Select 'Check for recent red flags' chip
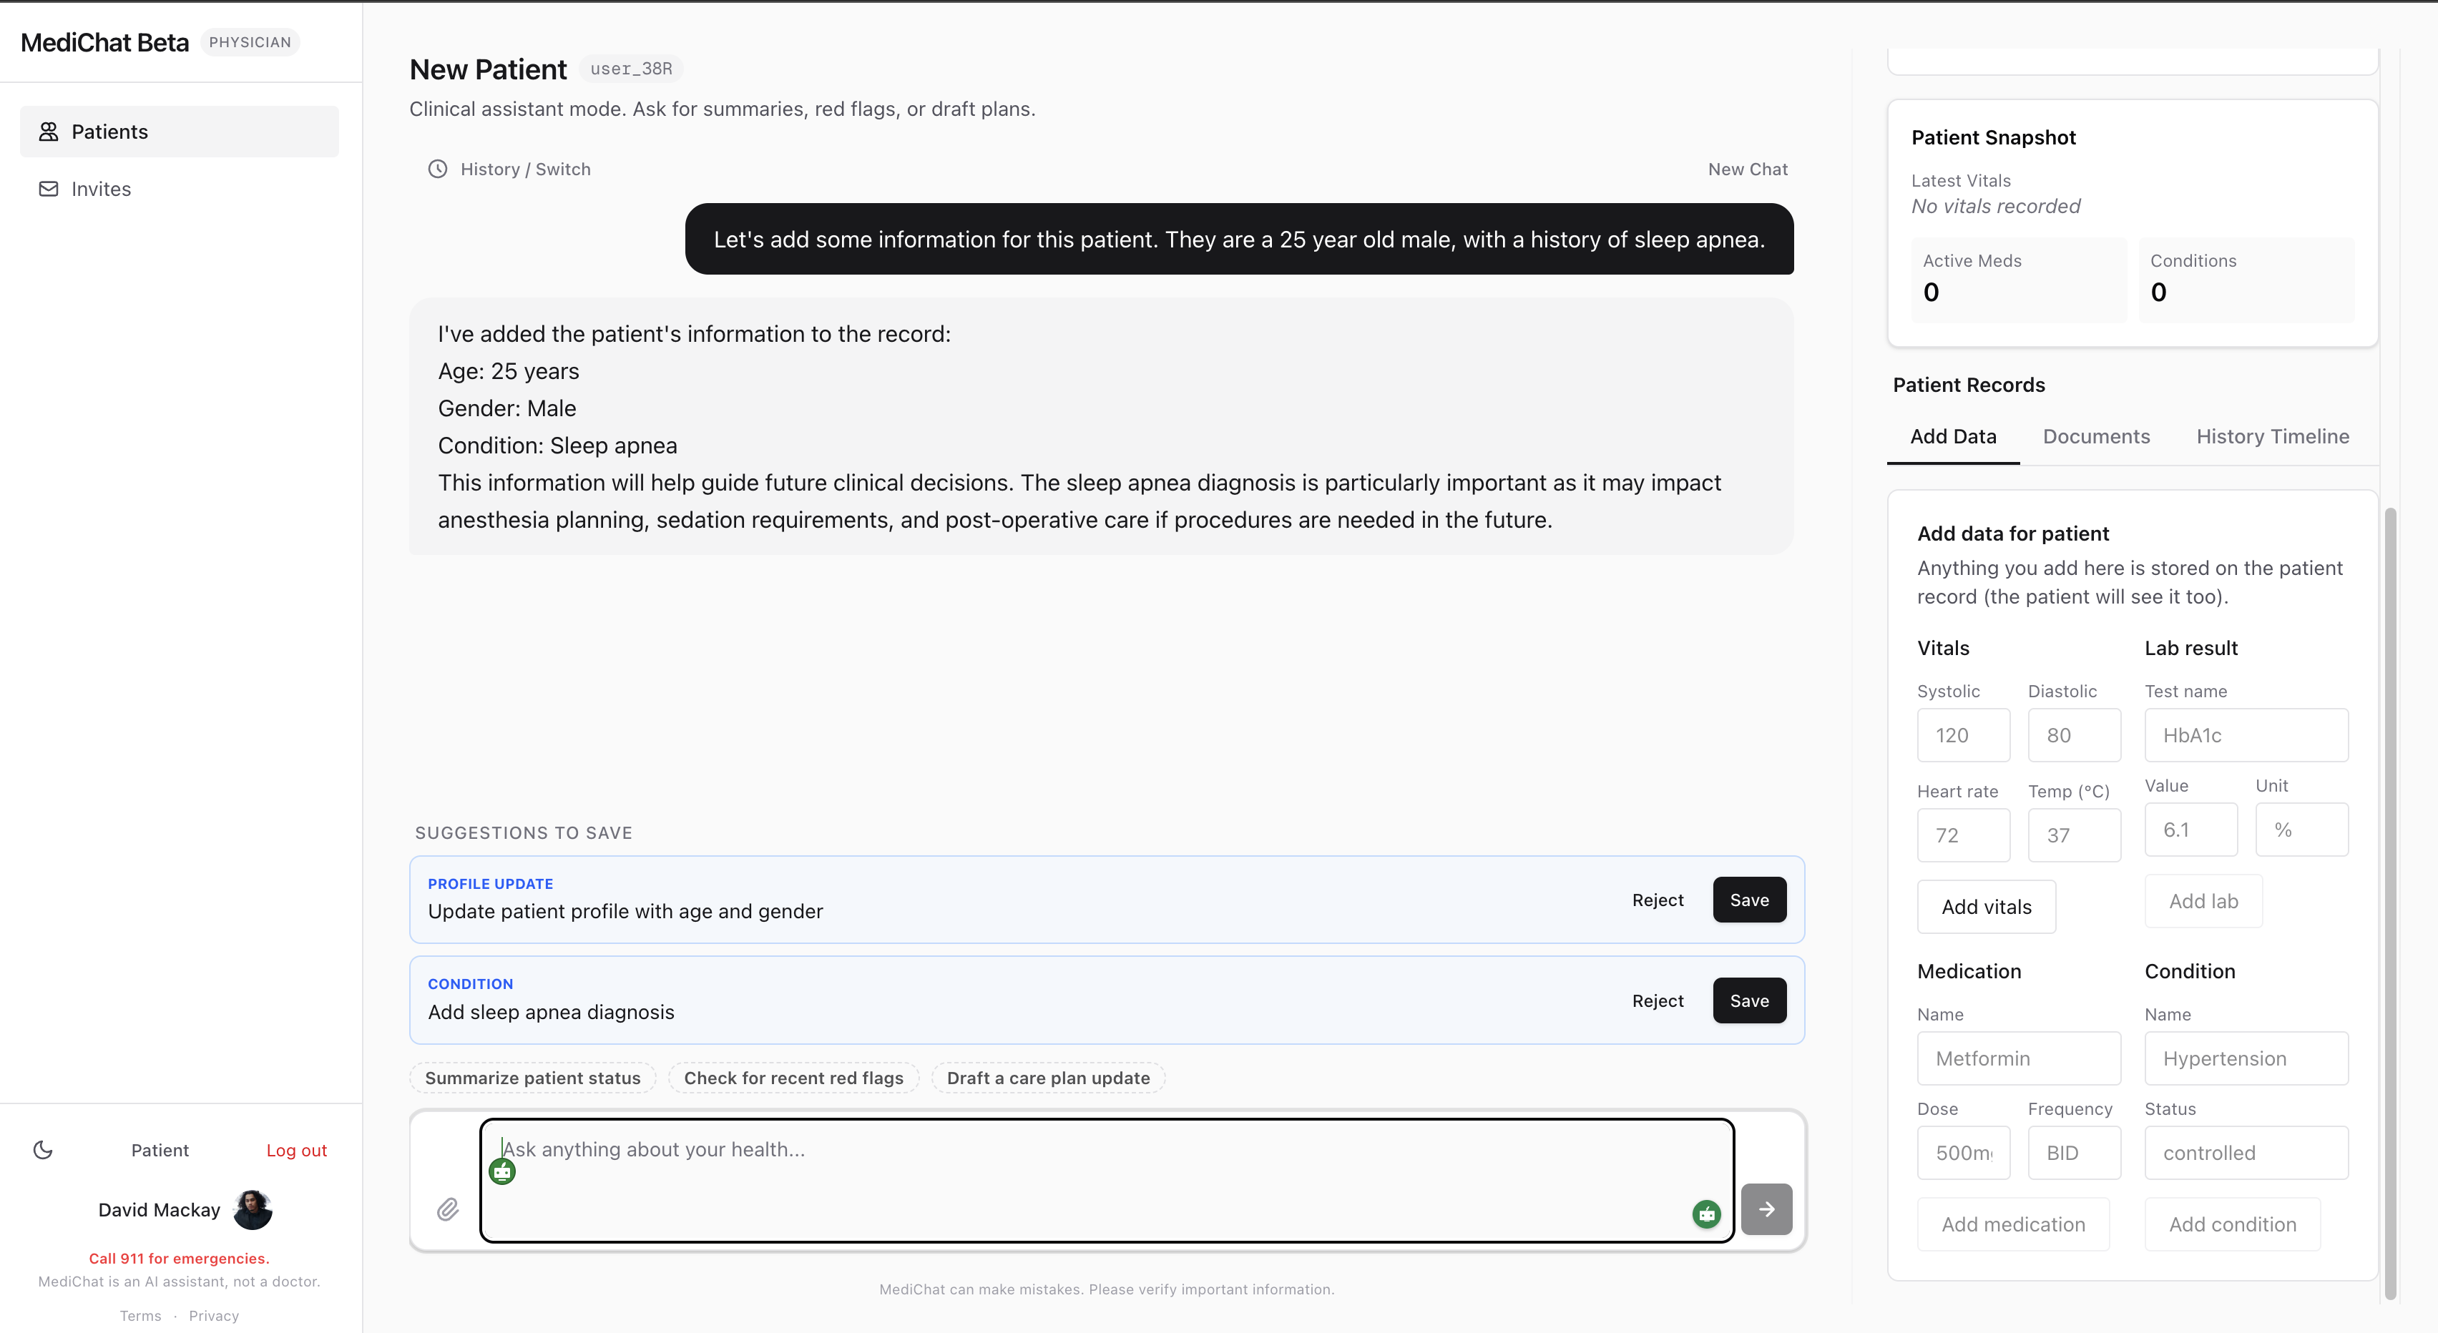This screenshot has height=1333, width=2438. tap(793, 1078)
